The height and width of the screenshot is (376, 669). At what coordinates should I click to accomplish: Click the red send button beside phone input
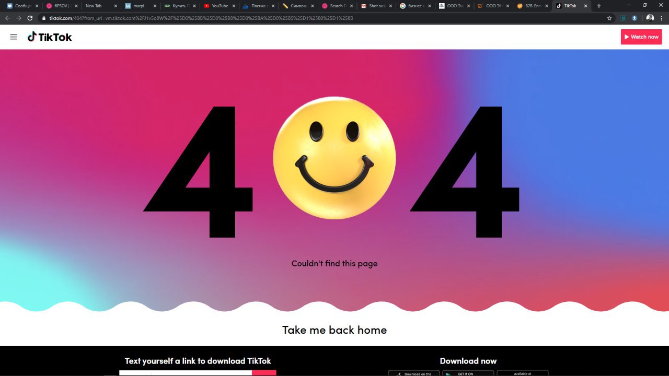point(264,373)
